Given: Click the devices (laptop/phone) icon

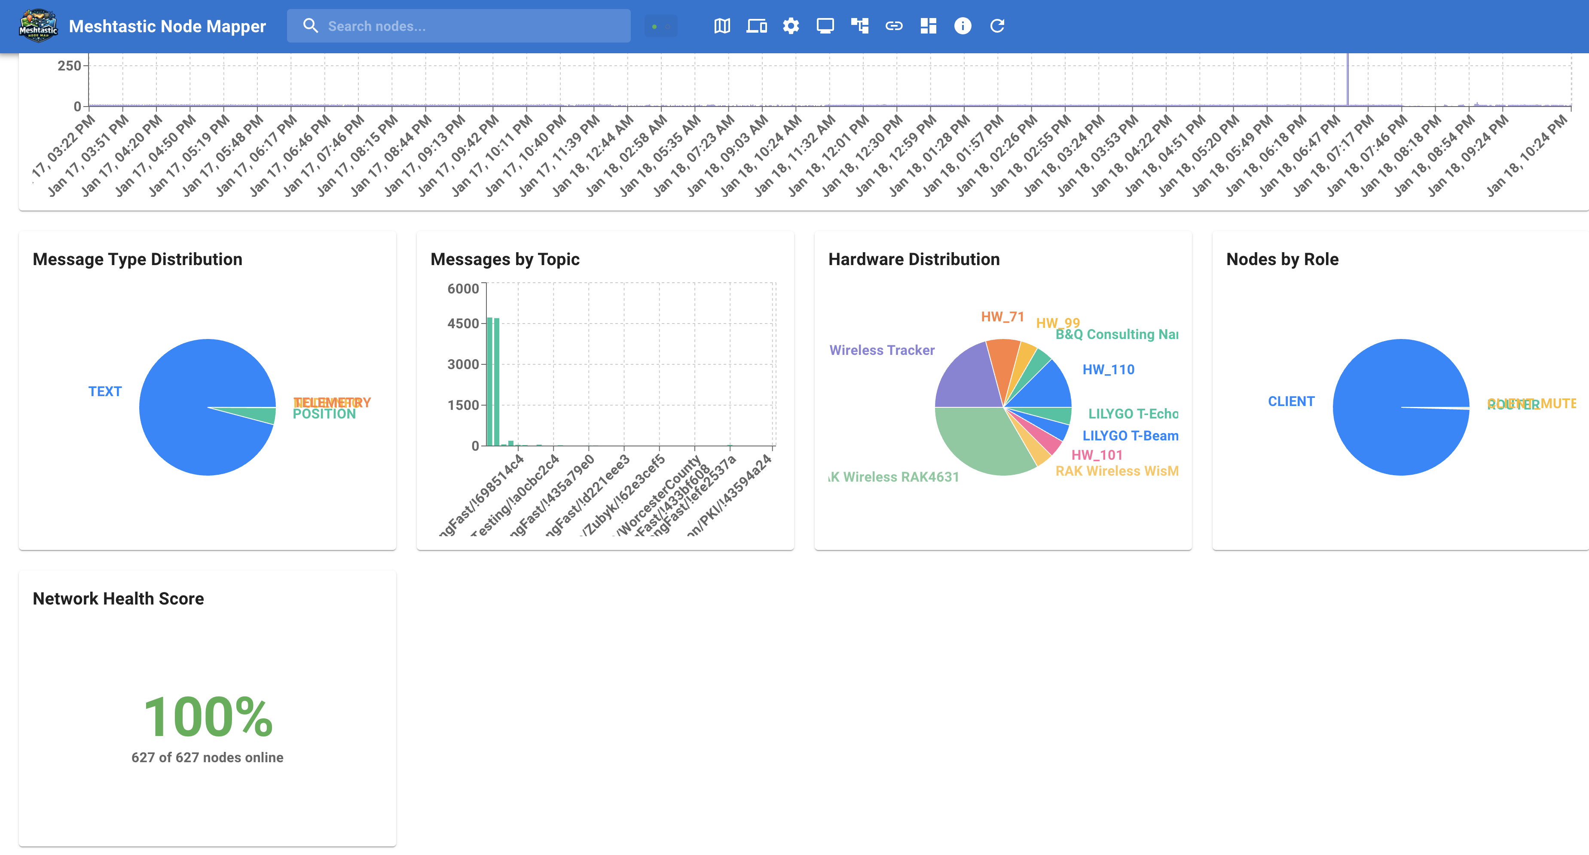Looking at the screenshot, I should point(756,26).
